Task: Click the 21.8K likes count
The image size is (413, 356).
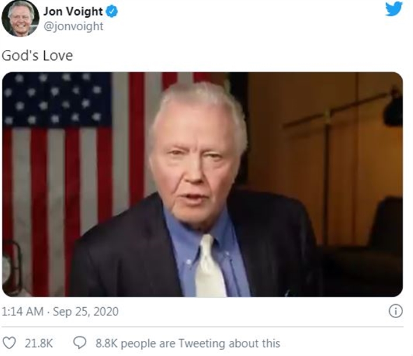Action: point(39,343)
